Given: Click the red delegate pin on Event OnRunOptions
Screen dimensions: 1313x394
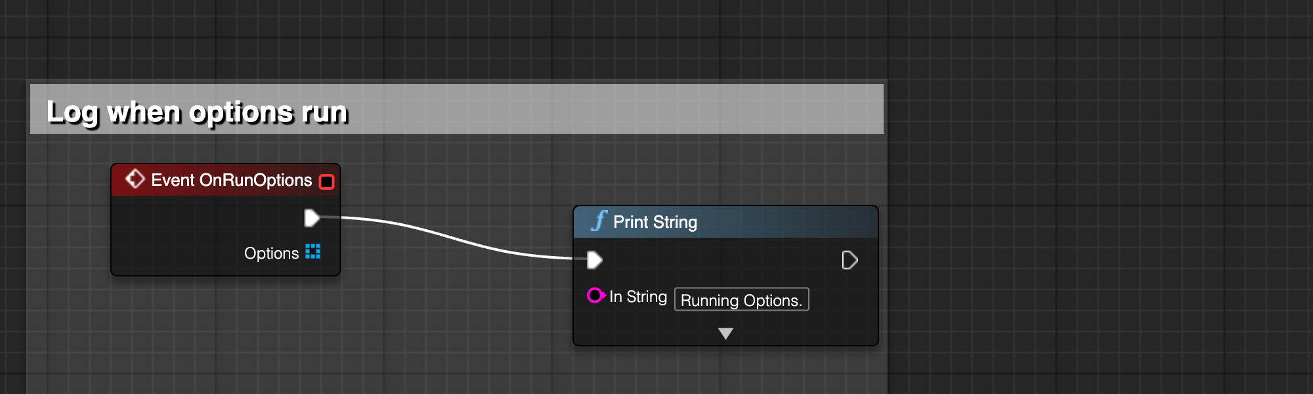Looking at the screenshot, I should [326, 182].
